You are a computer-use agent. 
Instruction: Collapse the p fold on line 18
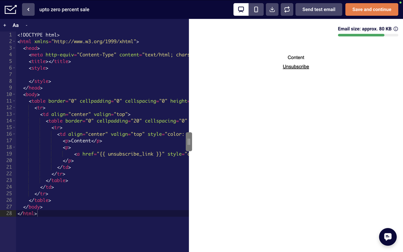click(14, 147)
